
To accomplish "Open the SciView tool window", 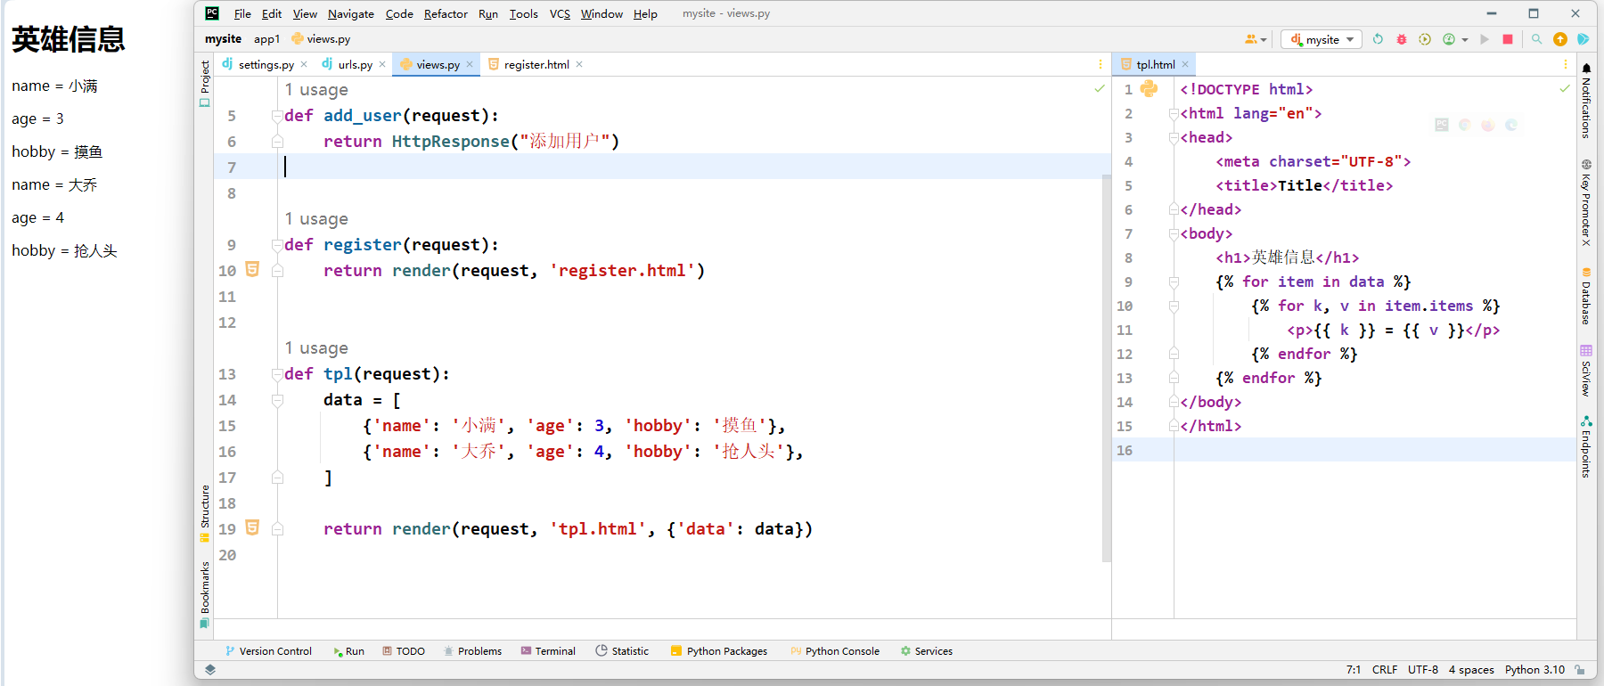I will coord(1586,371).
